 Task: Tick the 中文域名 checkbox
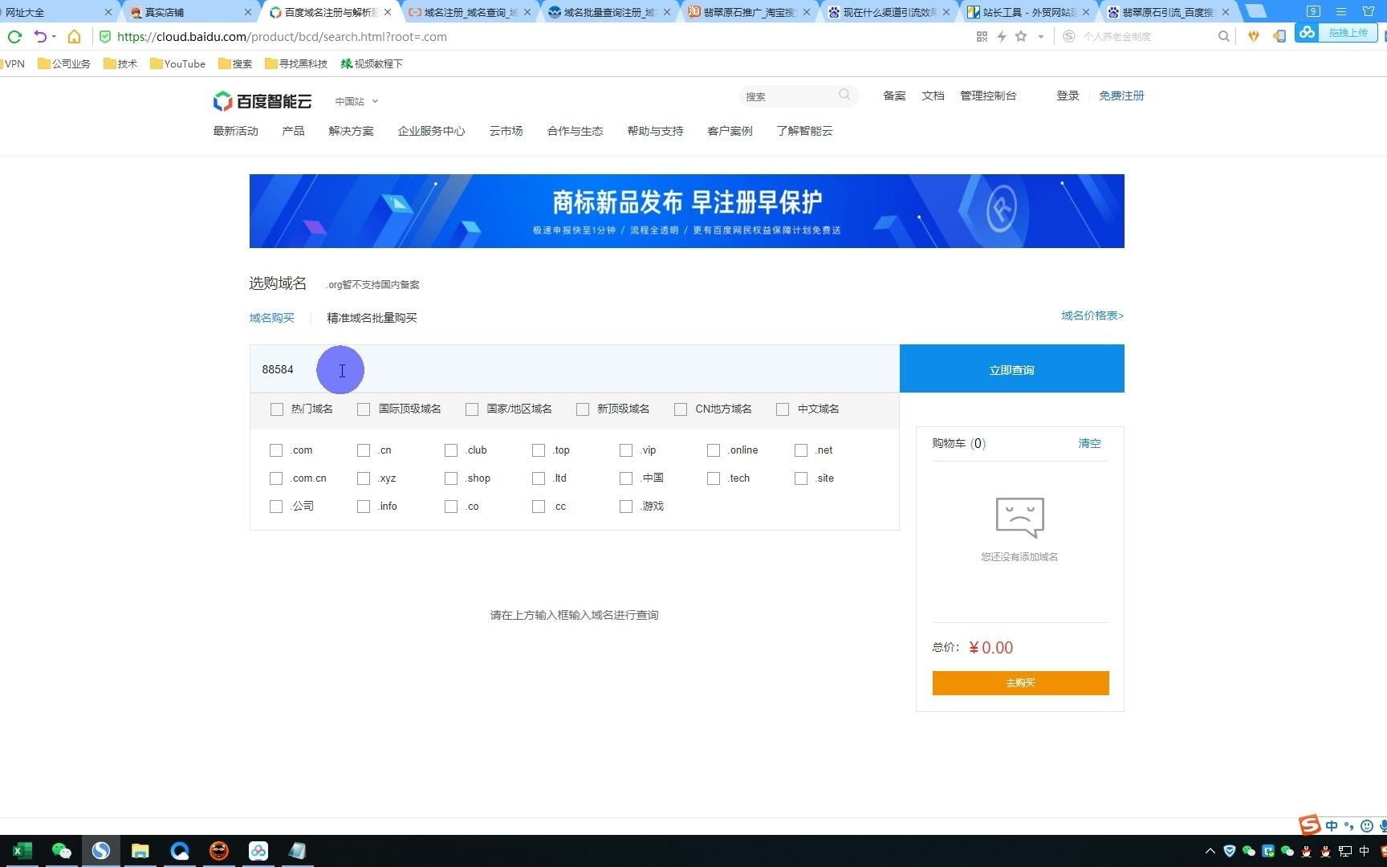(783, 409)
